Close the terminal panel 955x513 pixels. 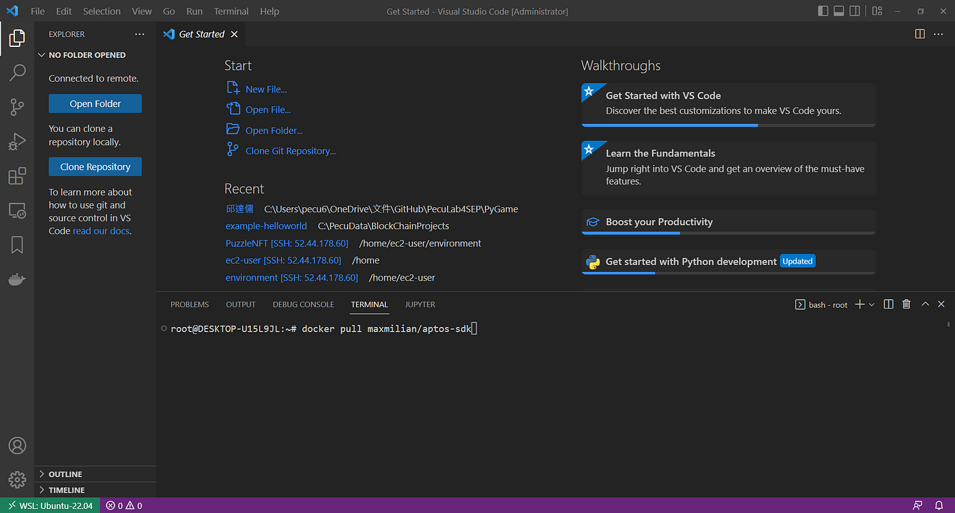coord(941,305)
